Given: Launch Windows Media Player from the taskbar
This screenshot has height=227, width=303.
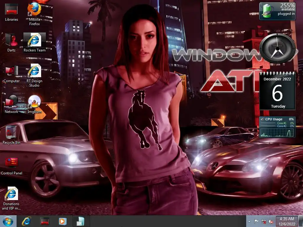Looking at the screenshot, I should click(x=62, y=221).
